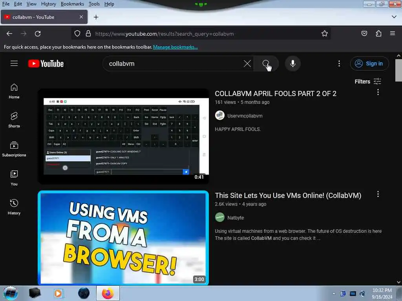Open the Tools menu

pos(94,4)
